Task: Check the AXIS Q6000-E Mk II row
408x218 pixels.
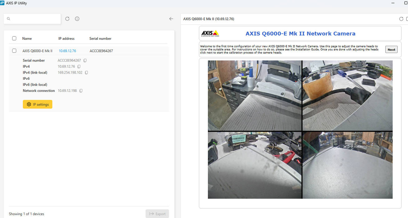Action: tap(14, 50)
